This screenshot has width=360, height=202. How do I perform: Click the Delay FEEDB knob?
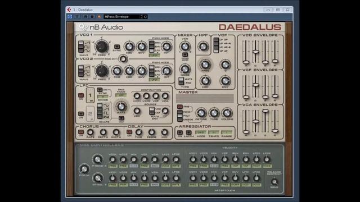pyautogui.click(x=151, y=132)
